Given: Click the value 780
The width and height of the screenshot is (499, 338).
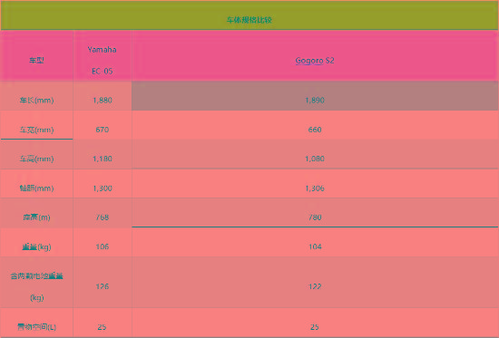Looking at the screenshot, I should pyautogui.click(x=315, y=217).
